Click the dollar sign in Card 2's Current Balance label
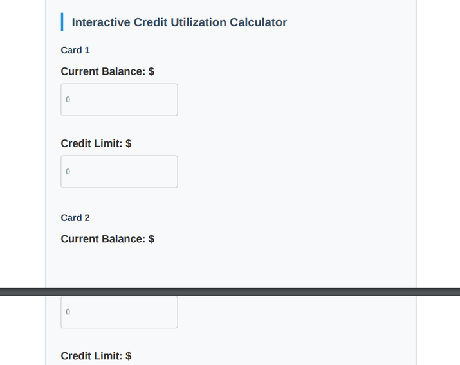Screen dimensions: 460x365 point(151,239)
